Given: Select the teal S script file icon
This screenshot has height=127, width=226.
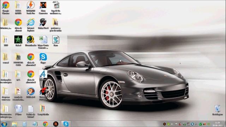Looking at the screenshot, I should click(x=56, y=40).
